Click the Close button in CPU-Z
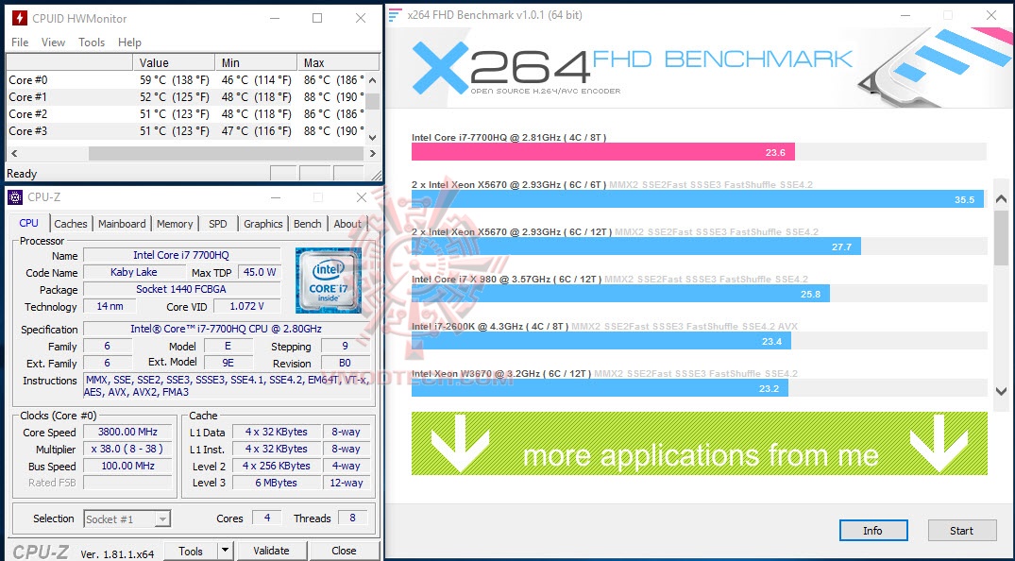Image resolution: width=1015 pixels, height=561 pixels. [344, 551]
